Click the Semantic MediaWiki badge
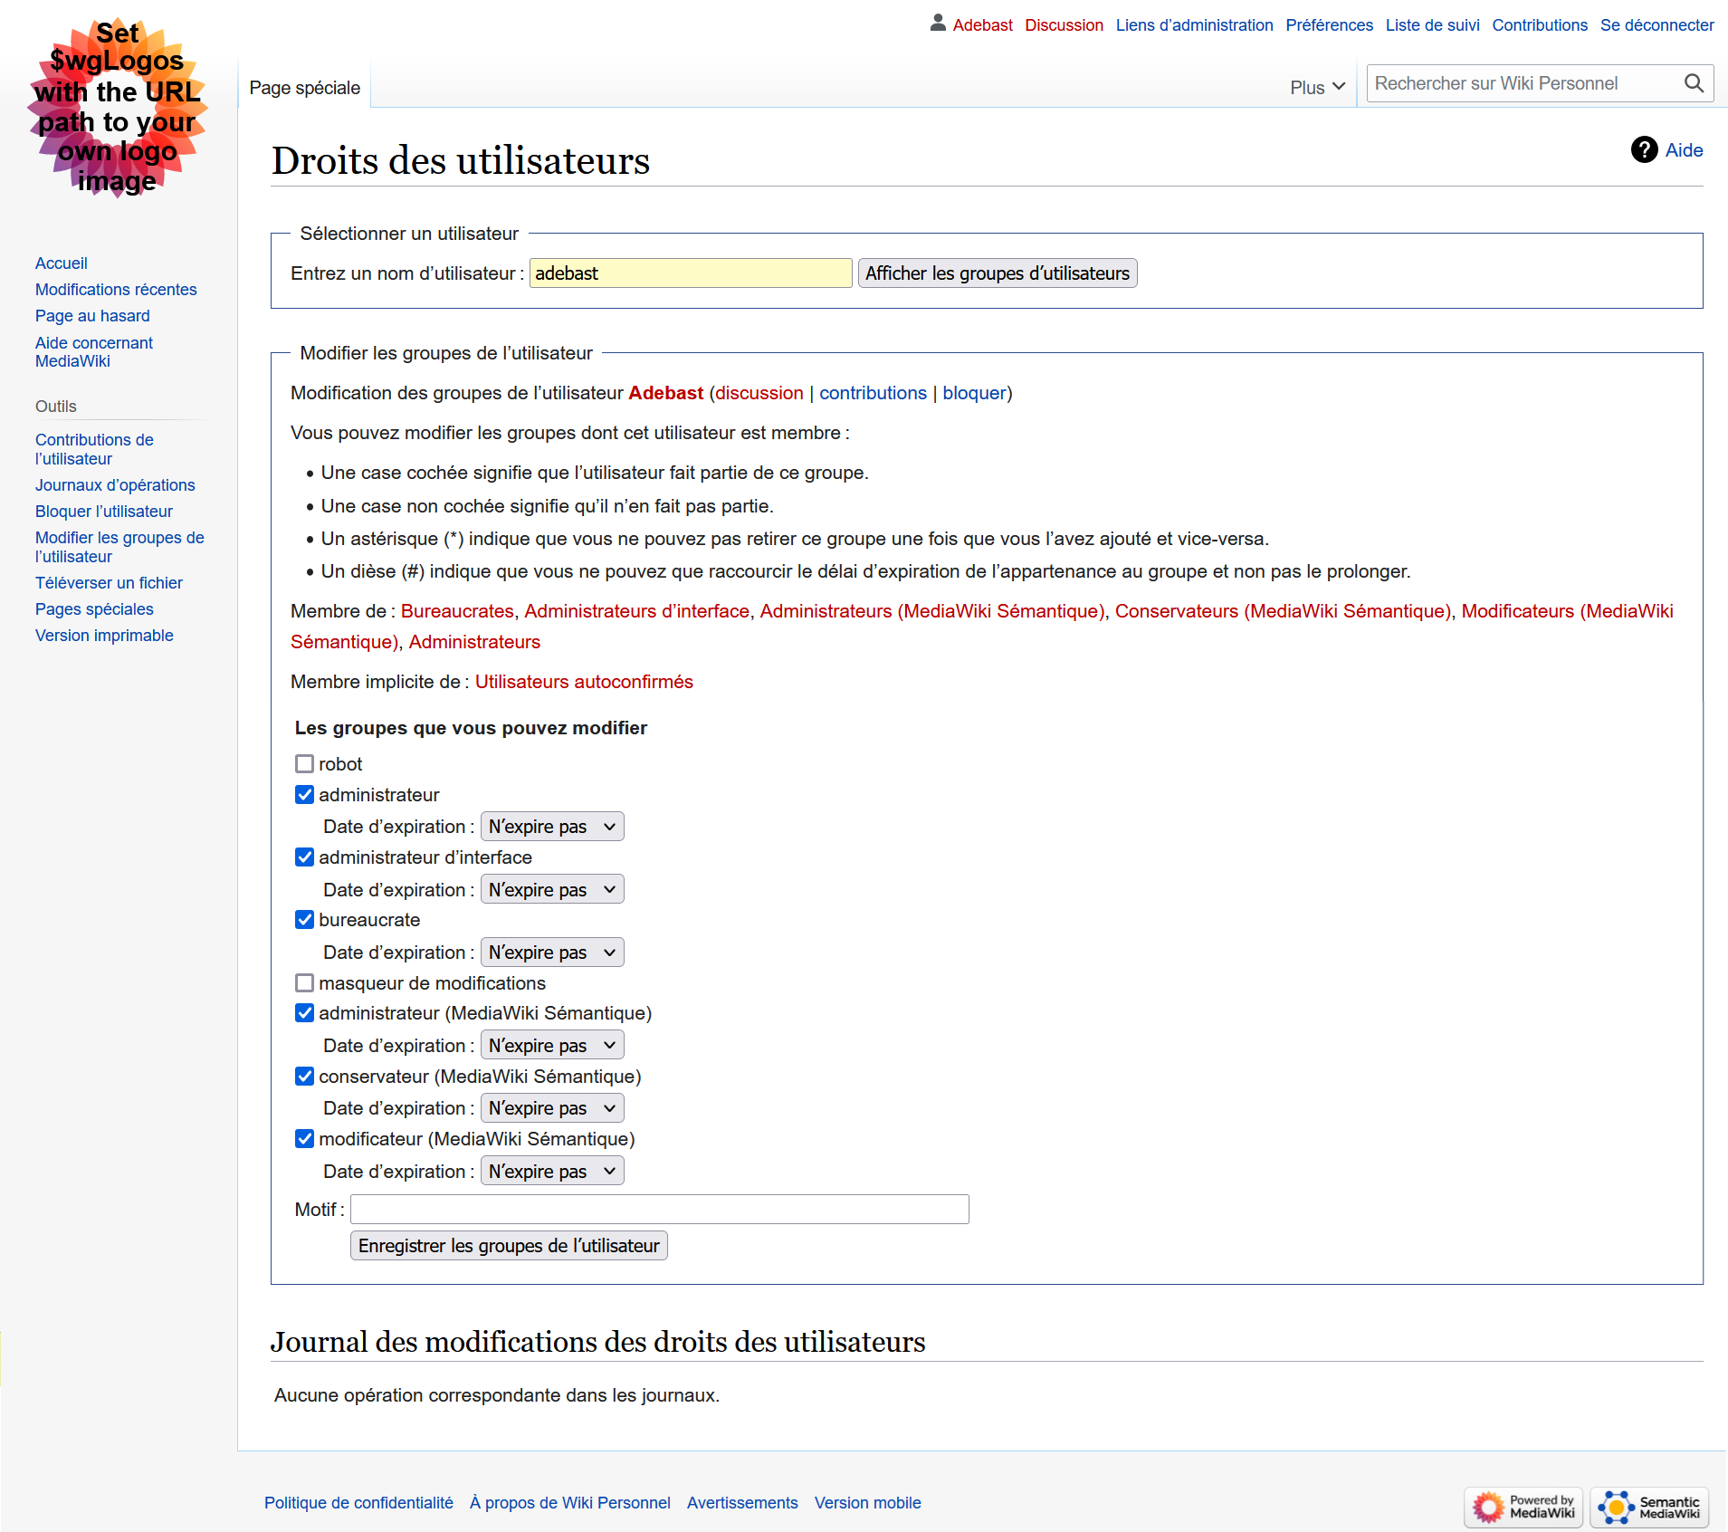1728x1532 pixels. 1649,1507
